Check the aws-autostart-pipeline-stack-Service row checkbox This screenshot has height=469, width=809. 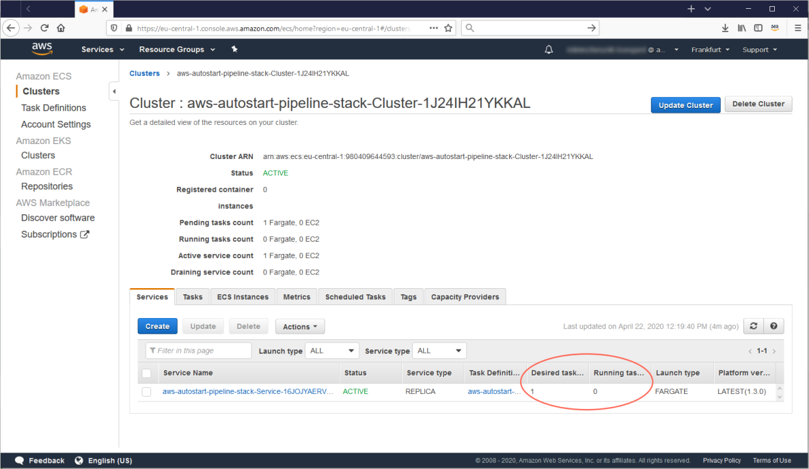pyautogui.click(x=146, y=392)
